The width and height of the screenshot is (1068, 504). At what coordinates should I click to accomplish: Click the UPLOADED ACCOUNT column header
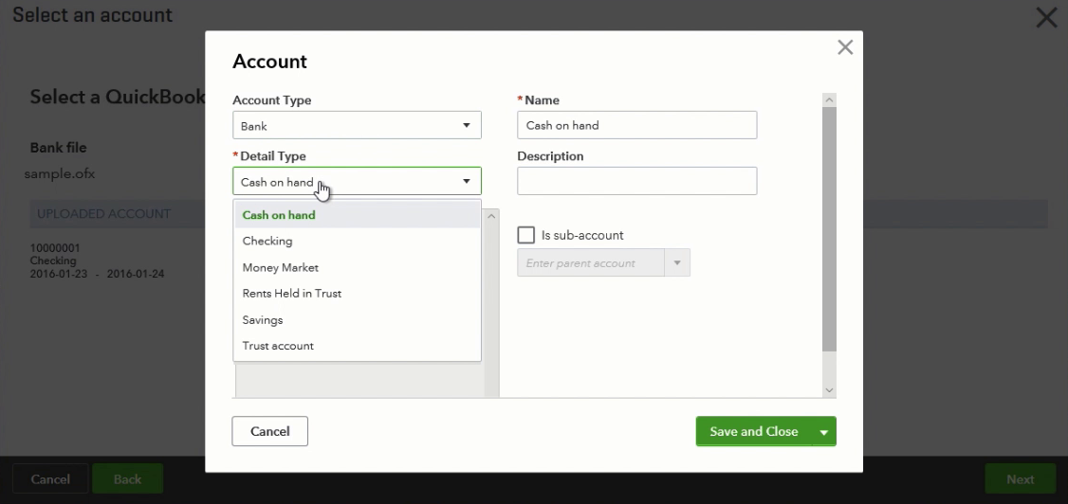coord(103,213)
